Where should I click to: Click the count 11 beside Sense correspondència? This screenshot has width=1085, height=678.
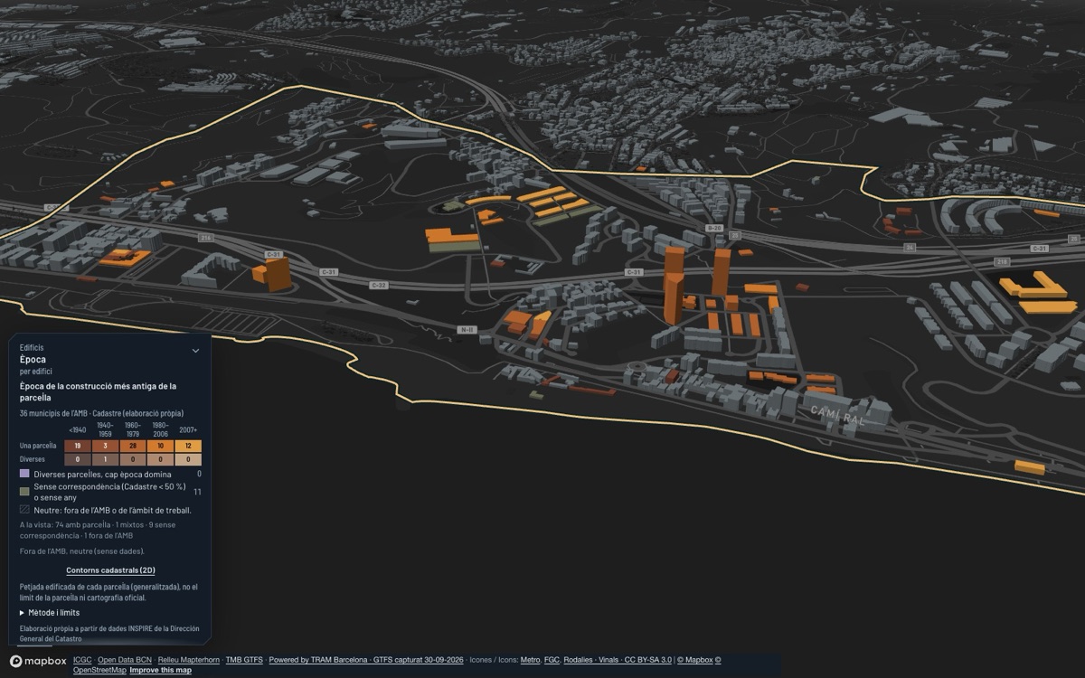tap(197, 492)
